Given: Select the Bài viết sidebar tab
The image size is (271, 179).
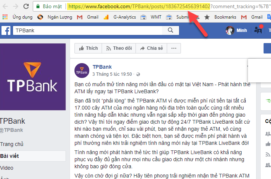Looking at the screenshot, I should pos(33,156).
